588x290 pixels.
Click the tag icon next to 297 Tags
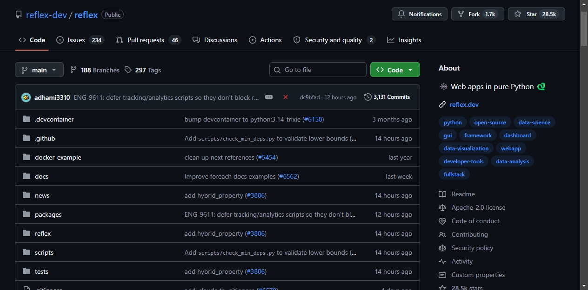click(128, 70)
